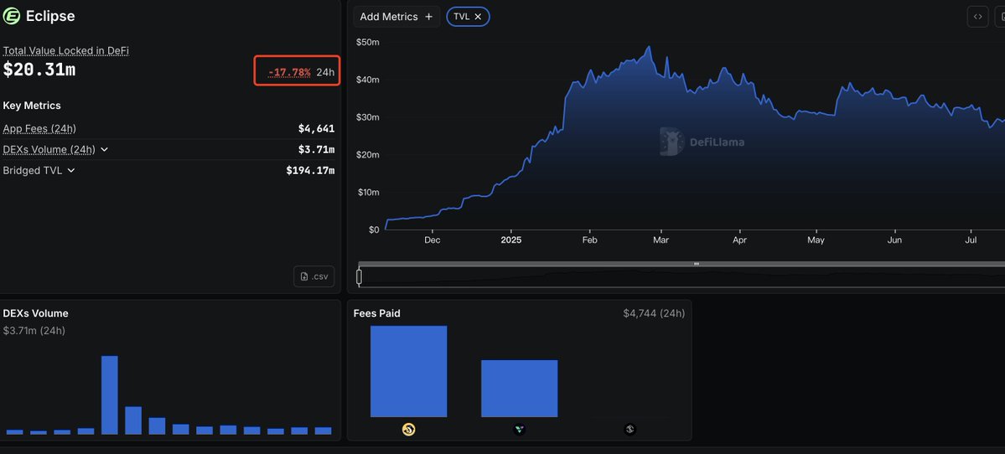Viewport: 1005px width, 454px height.
Task: Click the Mar label on the chart axis
Action: [661, 240]
